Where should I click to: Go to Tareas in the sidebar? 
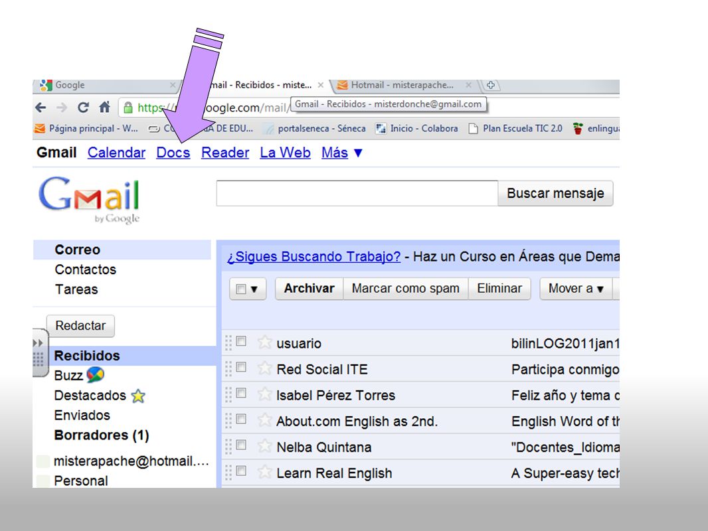coord(76,289)
